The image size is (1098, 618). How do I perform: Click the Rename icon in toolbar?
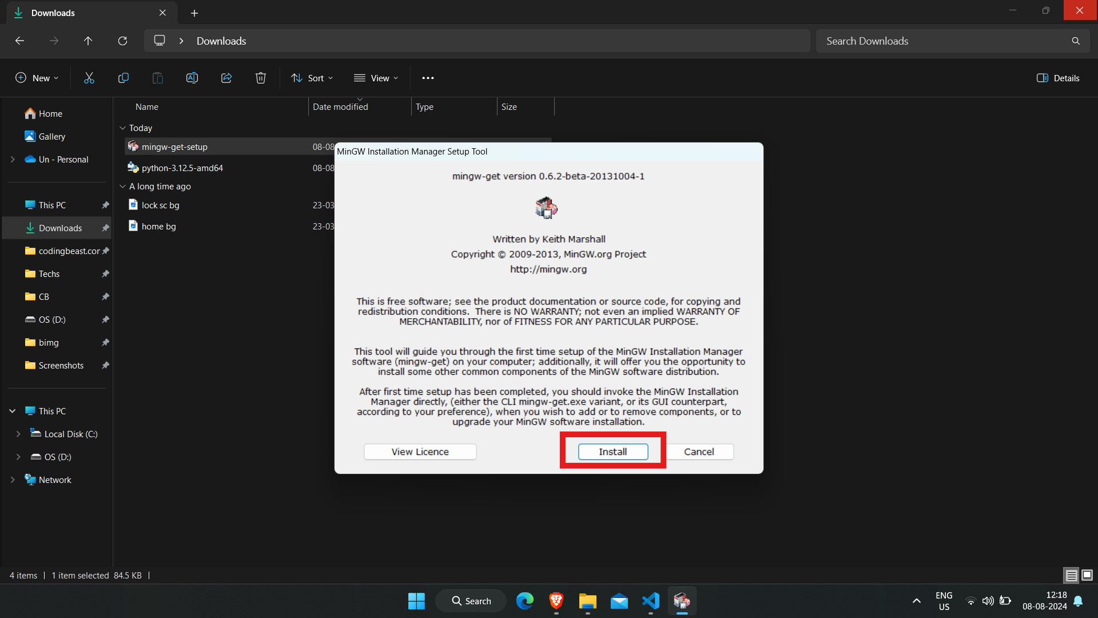coord(192,78)
